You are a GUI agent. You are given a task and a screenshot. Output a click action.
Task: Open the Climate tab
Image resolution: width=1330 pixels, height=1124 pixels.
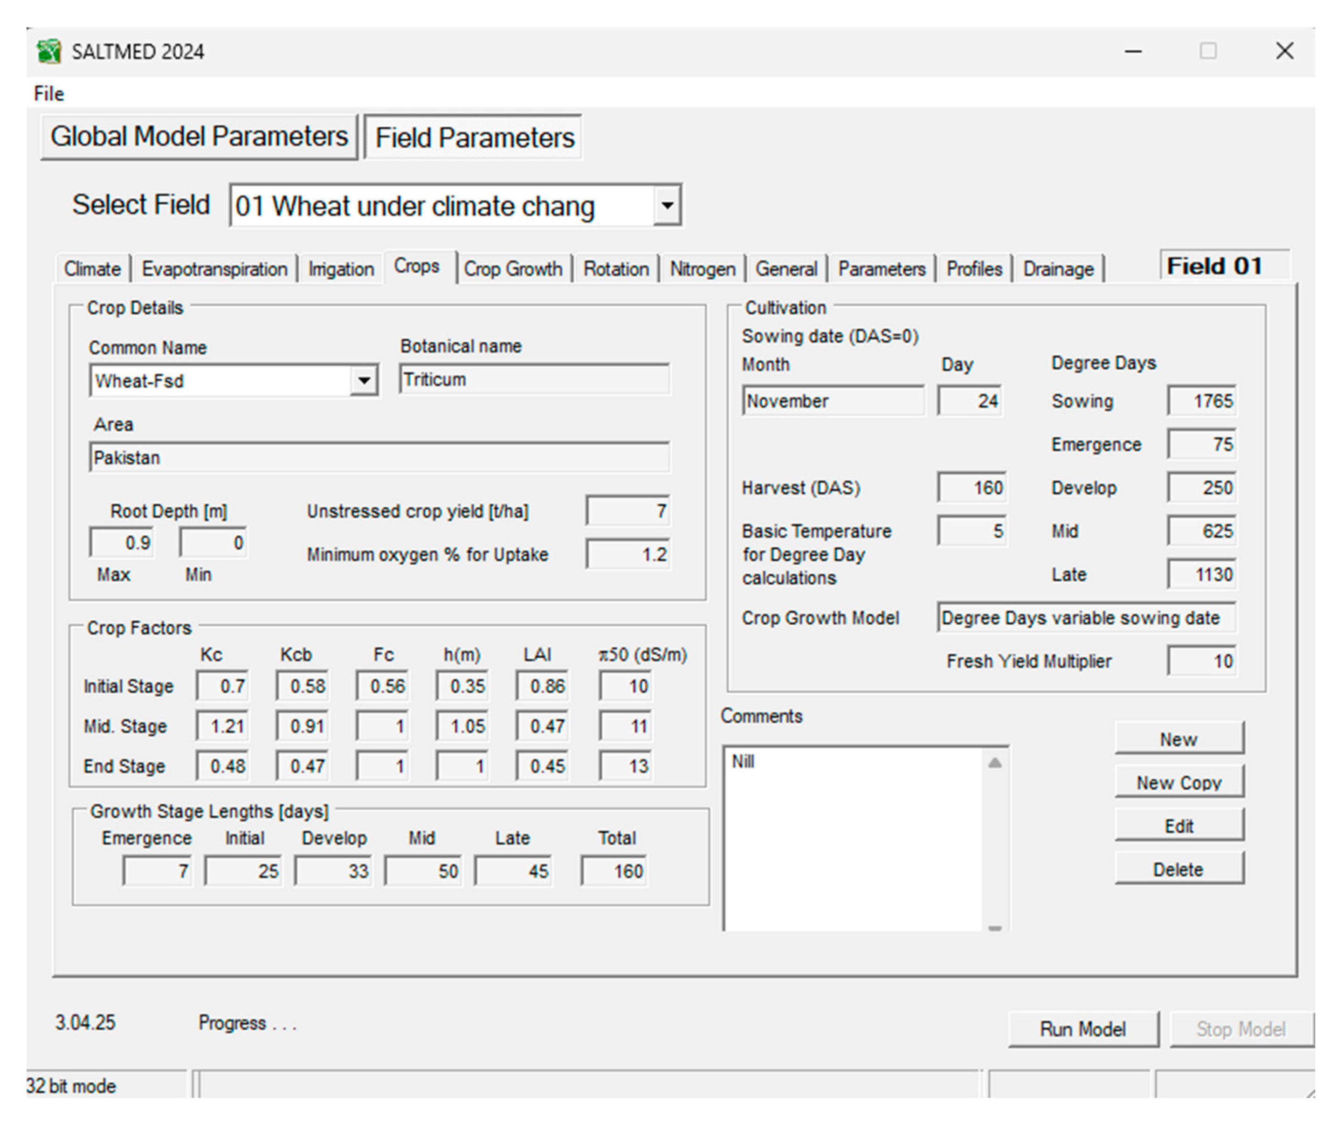pyautogui.click(x=92, y=269)
